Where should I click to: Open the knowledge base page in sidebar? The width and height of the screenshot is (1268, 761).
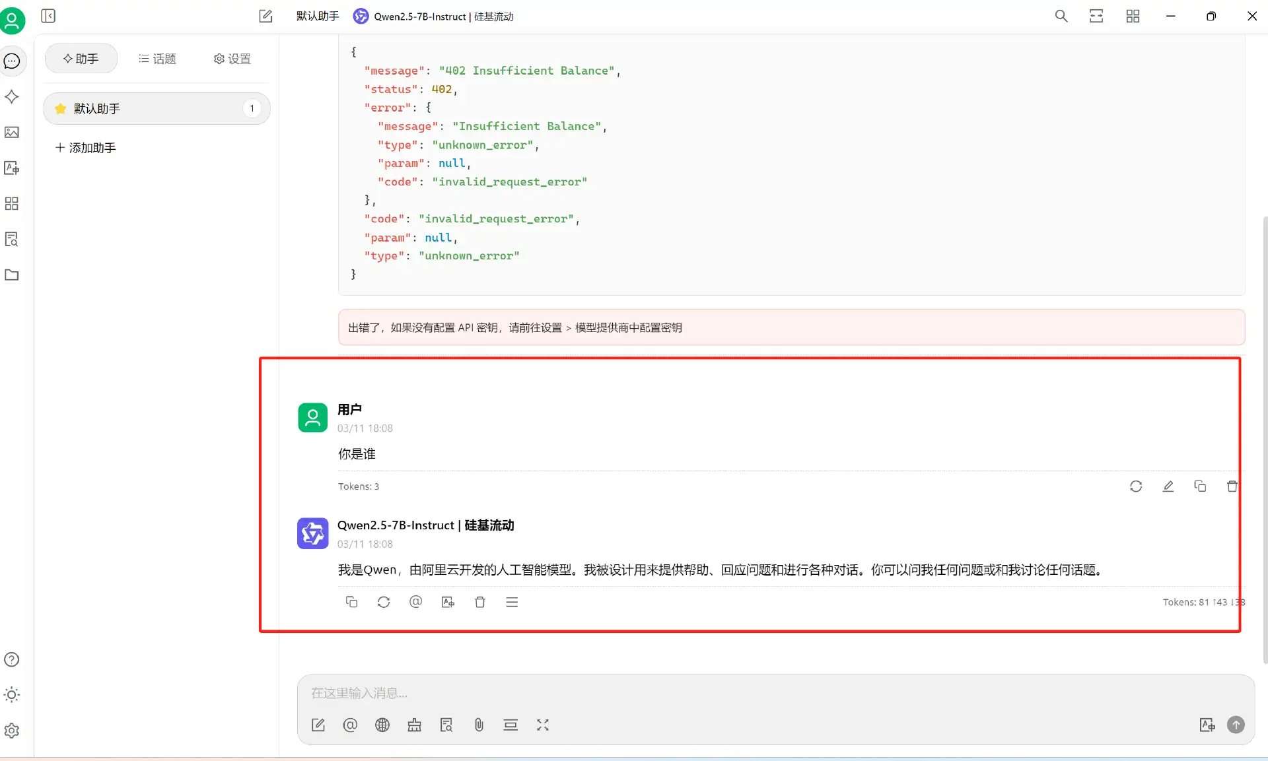pos(12,240)
